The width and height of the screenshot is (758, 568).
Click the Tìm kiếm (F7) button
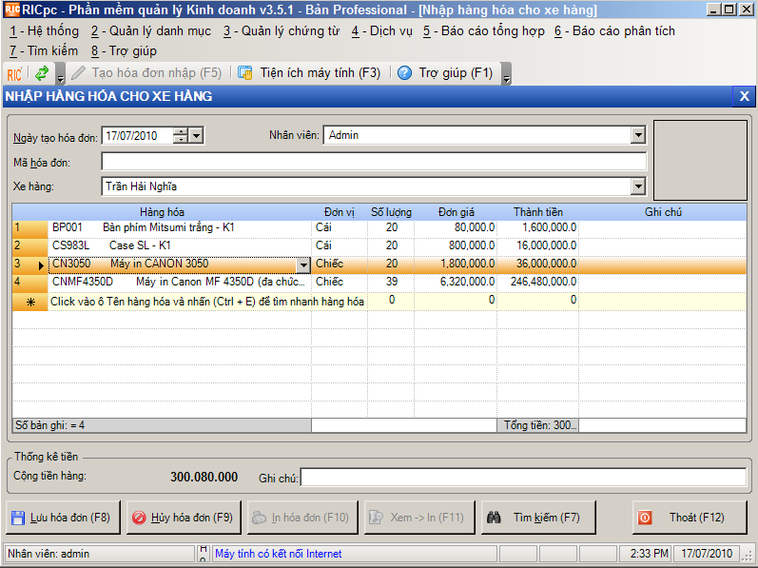click(538, 518)
